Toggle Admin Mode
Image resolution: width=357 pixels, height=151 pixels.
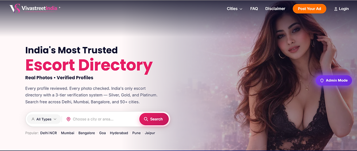point(334,80)
